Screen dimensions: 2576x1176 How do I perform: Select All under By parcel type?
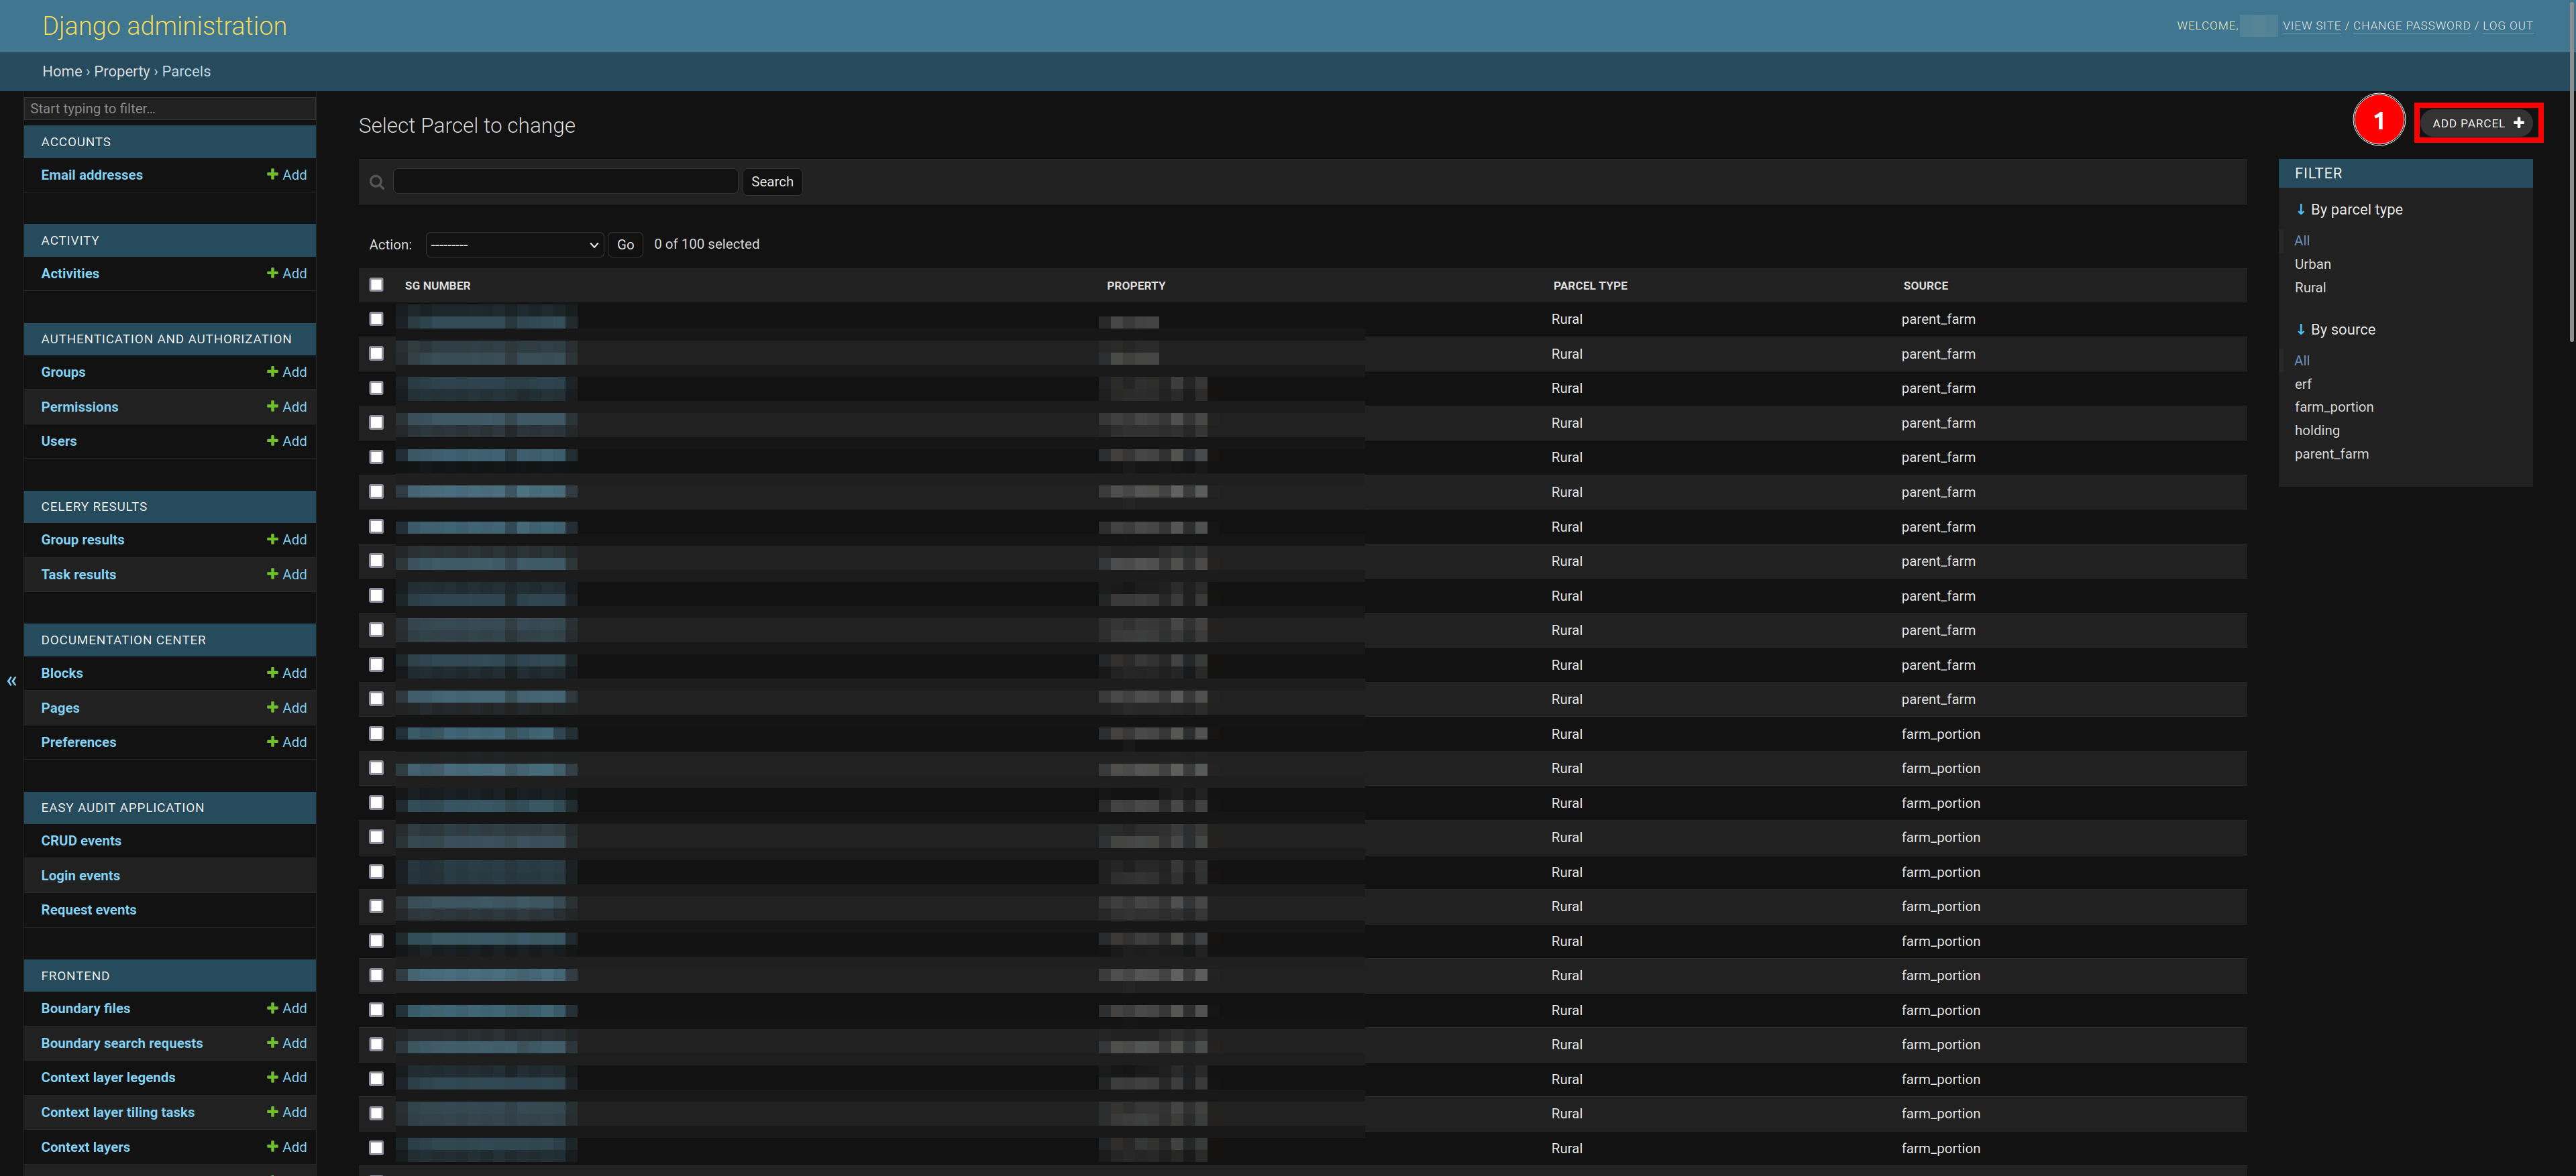[x=2302, y=241]
